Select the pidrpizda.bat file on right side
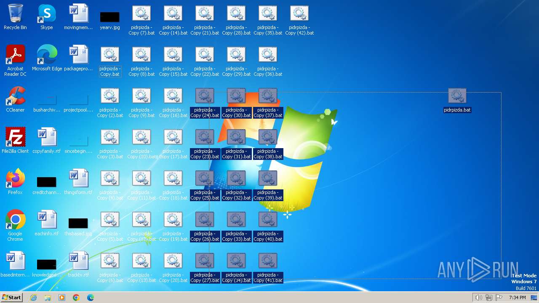 tap(457, 100)
